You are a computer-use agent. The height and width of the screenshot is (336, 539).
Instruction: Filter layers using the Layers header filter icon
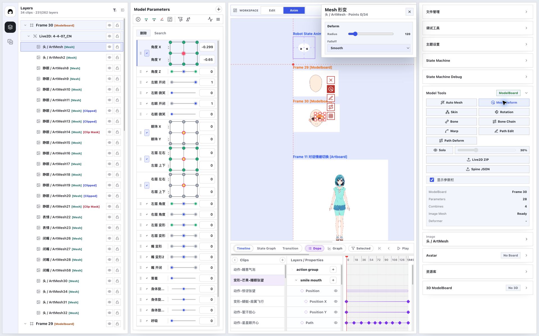pyautogui.click(x=115, y=10)
